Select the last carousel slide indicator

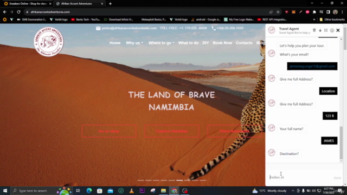203,180
